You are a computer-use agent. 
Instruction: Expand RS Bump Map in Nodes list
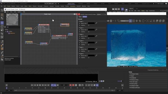130,84
